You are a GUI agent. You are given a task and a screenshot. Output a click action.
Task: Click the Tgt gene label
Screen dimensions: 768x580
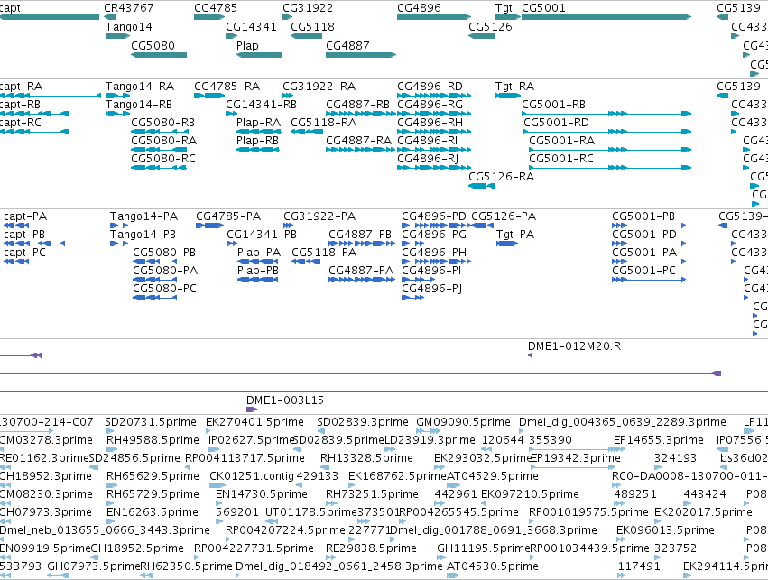(x=504, y=8)
